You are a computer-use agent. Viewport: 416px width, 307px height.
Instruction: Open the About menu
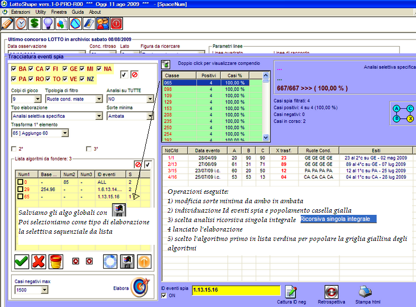pos(95,12)
